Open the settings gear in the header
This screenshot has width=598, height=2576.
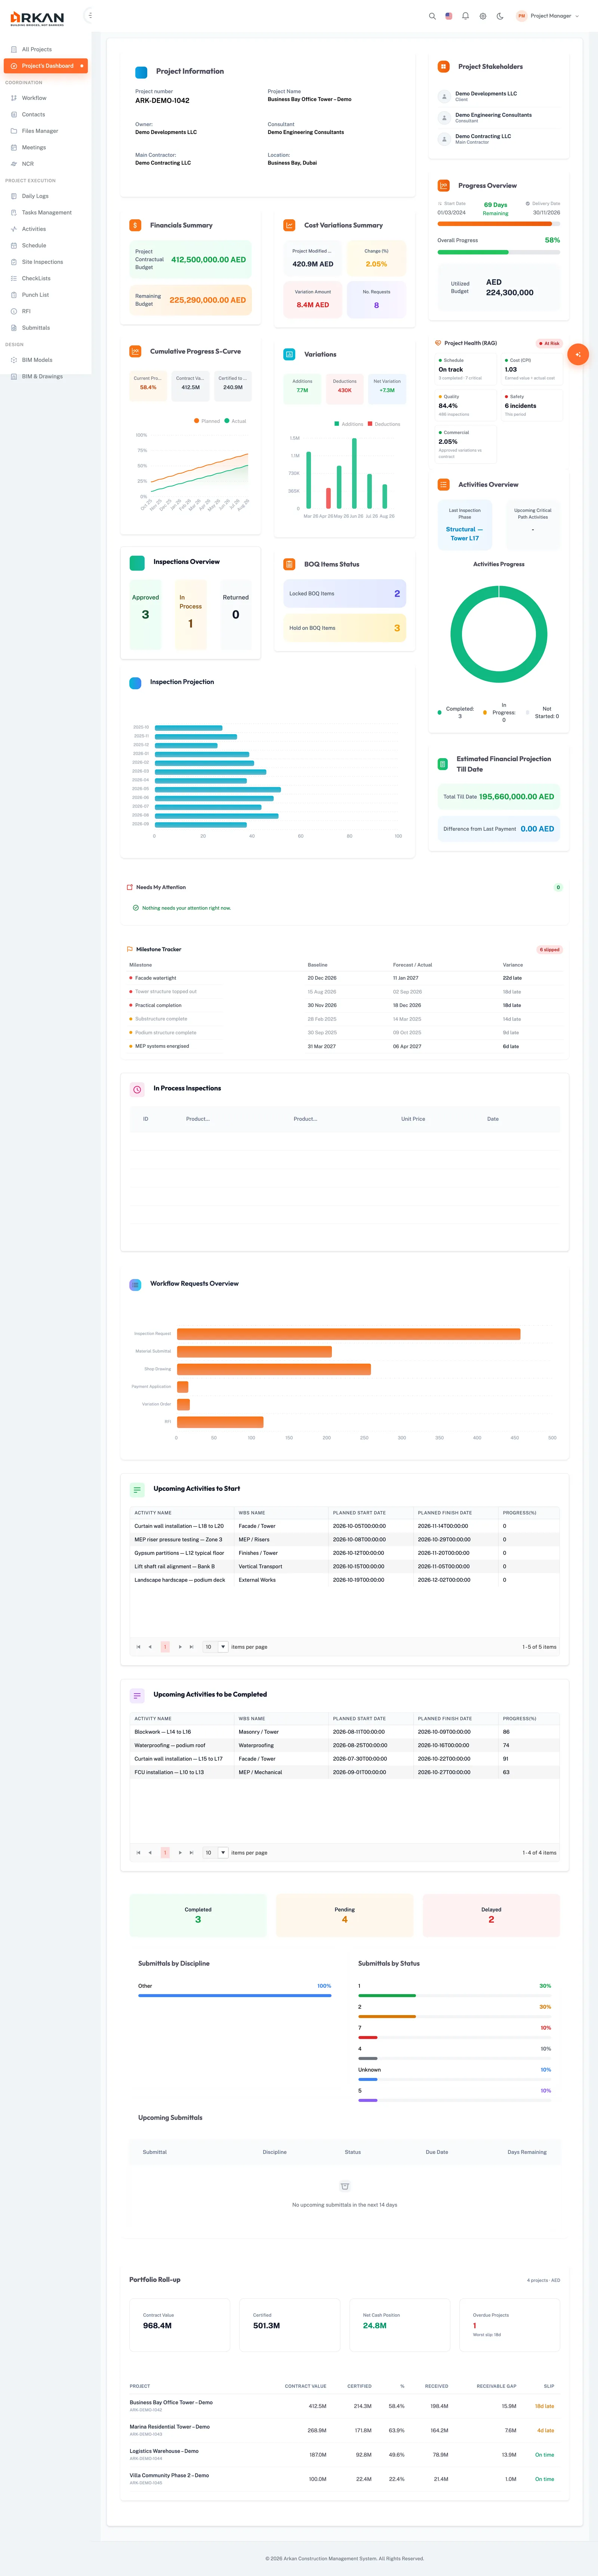click(x=483, y=16)
